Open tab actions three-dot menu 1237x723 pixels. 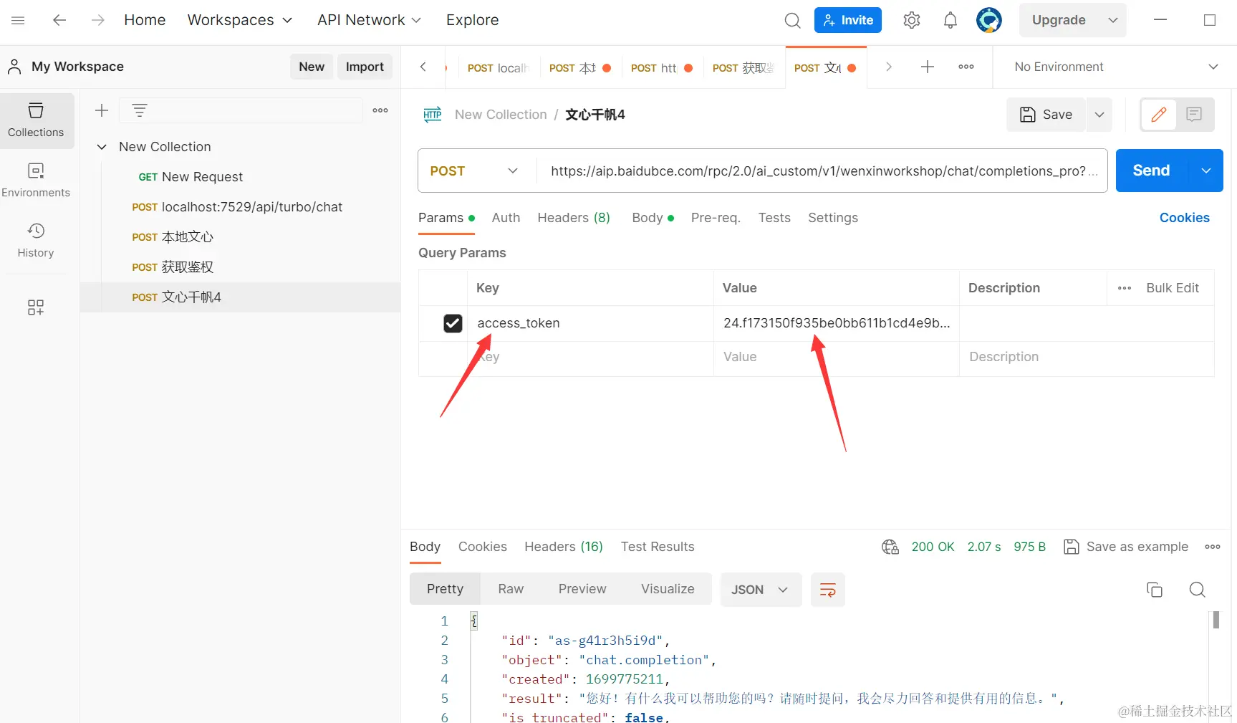point(966,67)
